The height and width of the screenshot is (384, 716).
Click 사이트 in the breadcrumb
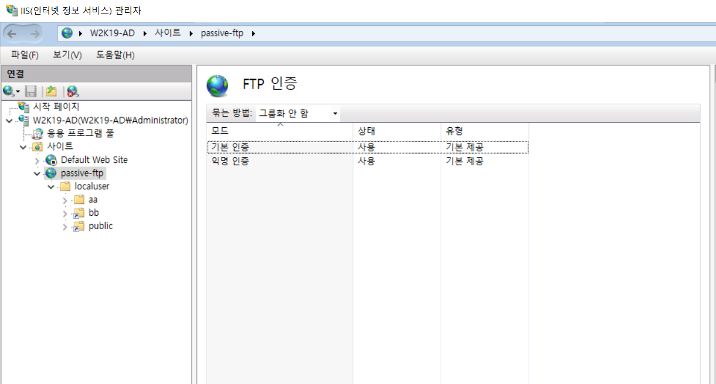click(168, 33)
